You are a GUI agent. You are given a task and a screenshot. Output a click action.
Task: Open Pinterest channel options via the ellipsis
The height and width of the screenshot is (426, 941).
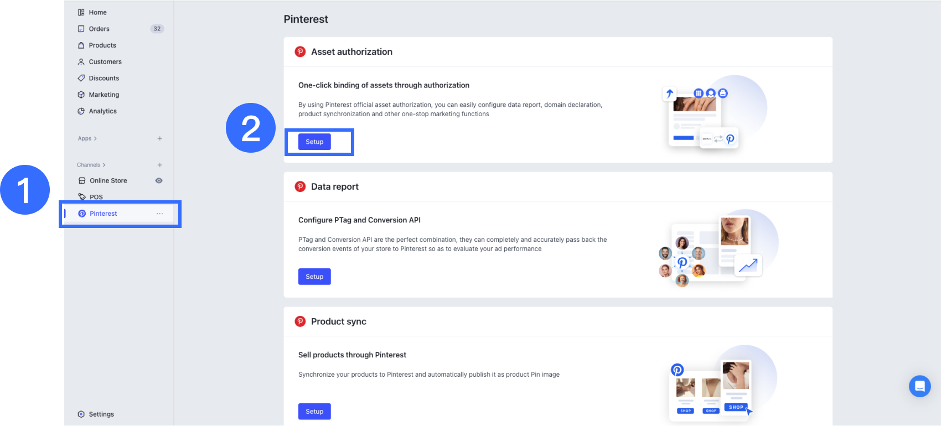pyautogui.click(x=160, y=214)
